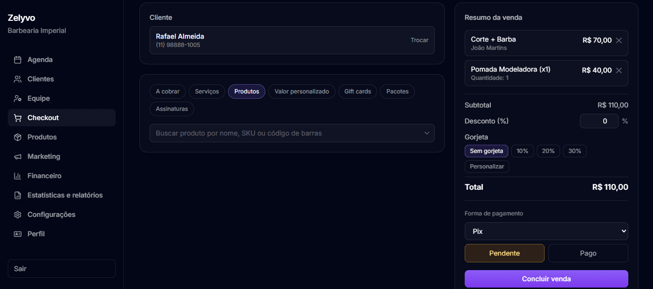Select Personalizar tip option
Image resolution: width=653 pixels, height=289 pixels.
tap(487, 167)
